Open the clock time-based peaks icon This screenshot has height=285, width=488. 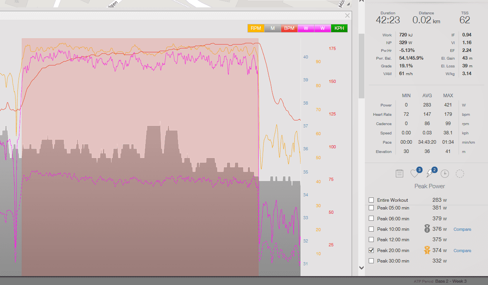coord(445,174)
